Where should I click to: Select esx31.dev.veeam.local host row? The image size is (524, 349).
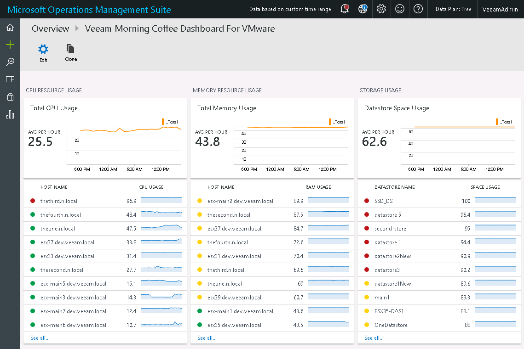click(x=272, y=256)
